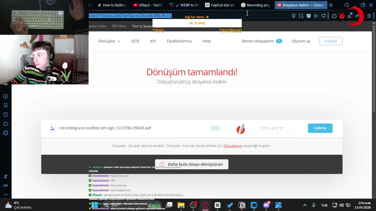
Task: Click Text to Speech bookmark link
Action: [142, 26]
